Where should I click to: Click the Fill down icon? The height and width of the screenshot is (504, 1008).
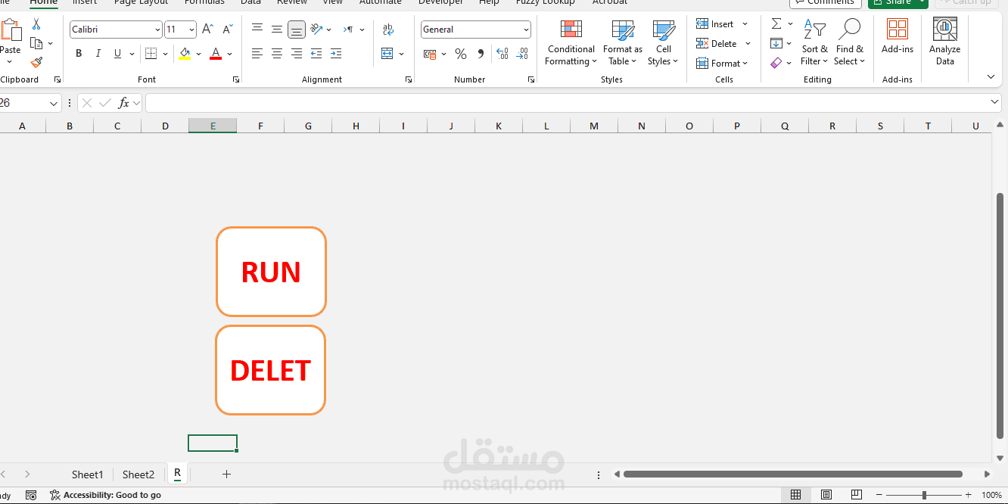pos(776,44)
